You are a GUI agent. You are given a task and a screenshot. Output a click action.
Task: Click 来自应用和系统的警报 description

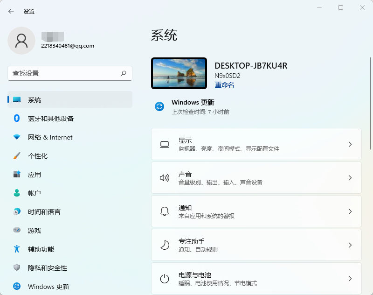click(x=207, y=216)
